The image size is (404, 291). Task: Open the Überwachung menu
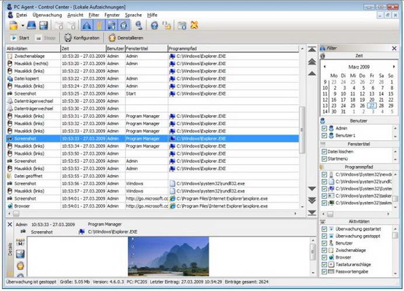pos(47,15)
